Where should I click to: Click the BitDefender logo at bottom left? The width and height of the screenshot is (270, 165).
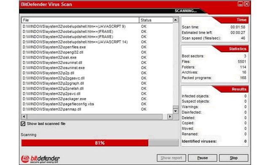[x=40, y=159]
